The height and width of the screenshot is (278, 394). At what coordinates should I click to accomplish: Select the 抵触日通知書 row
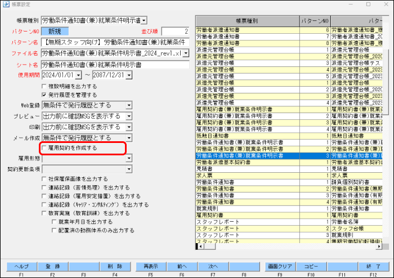tap(289, 136)
